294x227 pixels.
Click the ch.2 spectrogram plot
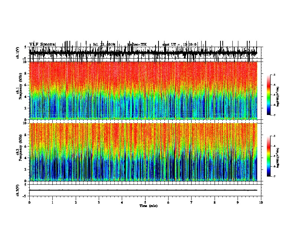pos(143,152)
